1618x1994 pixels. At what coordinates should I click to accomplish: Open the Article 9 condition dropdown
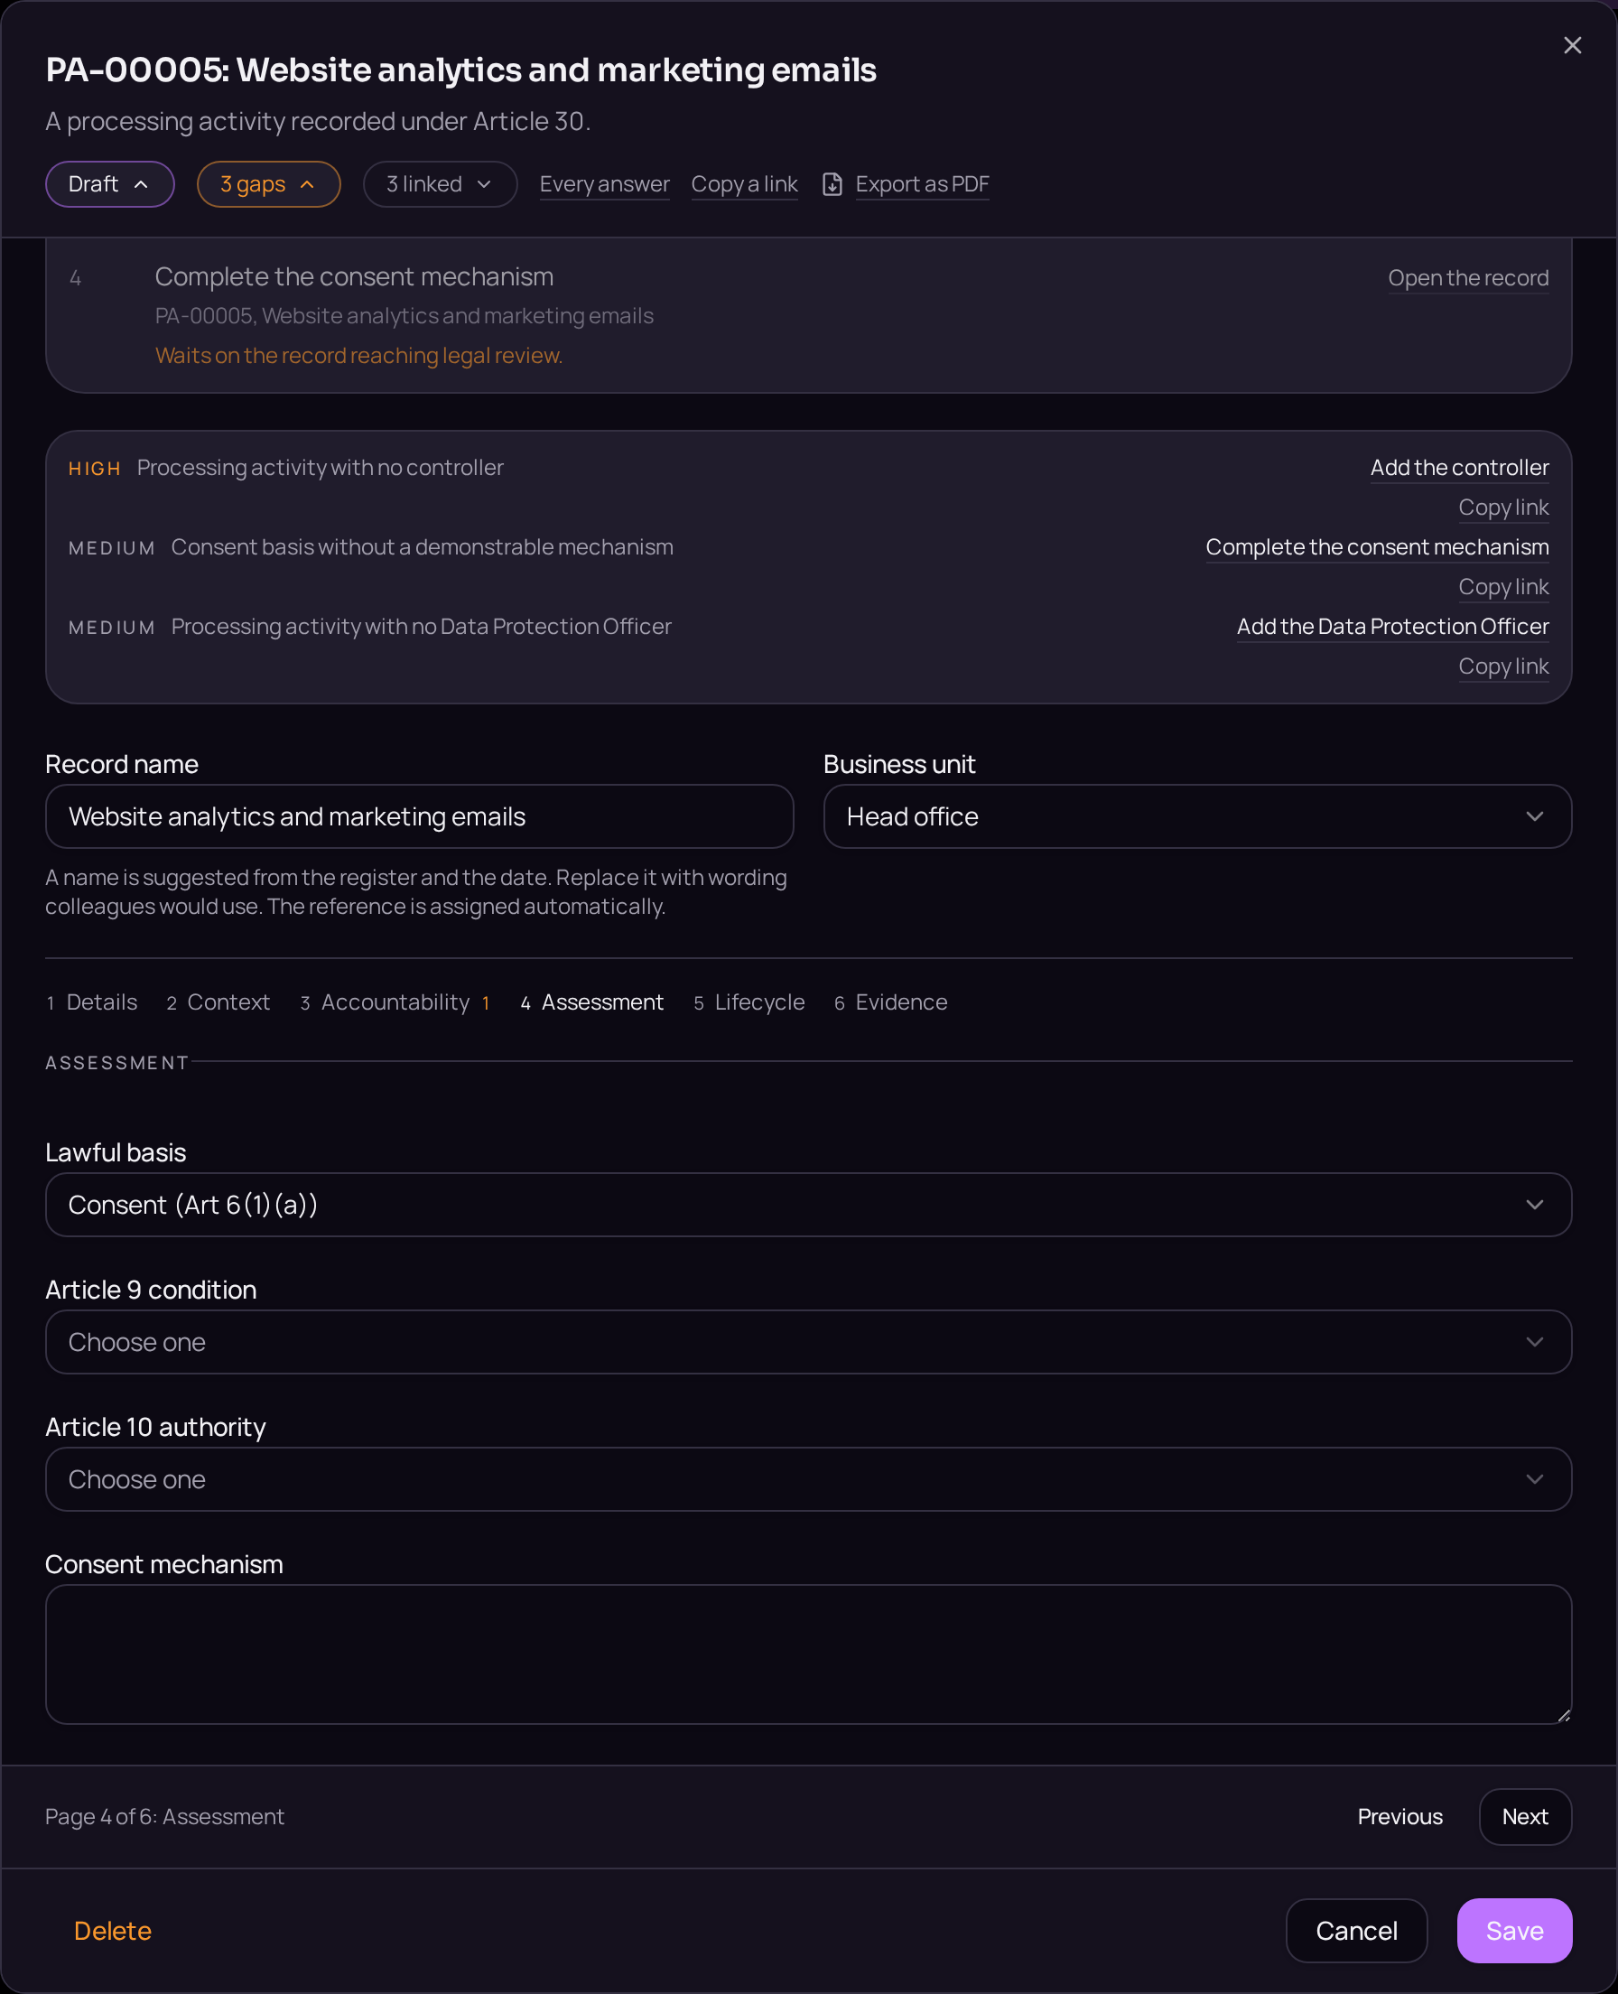coord(808,1341)
